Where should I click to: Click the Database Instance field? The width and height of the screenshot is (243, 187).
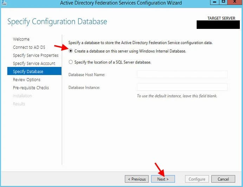click(182, 87)
